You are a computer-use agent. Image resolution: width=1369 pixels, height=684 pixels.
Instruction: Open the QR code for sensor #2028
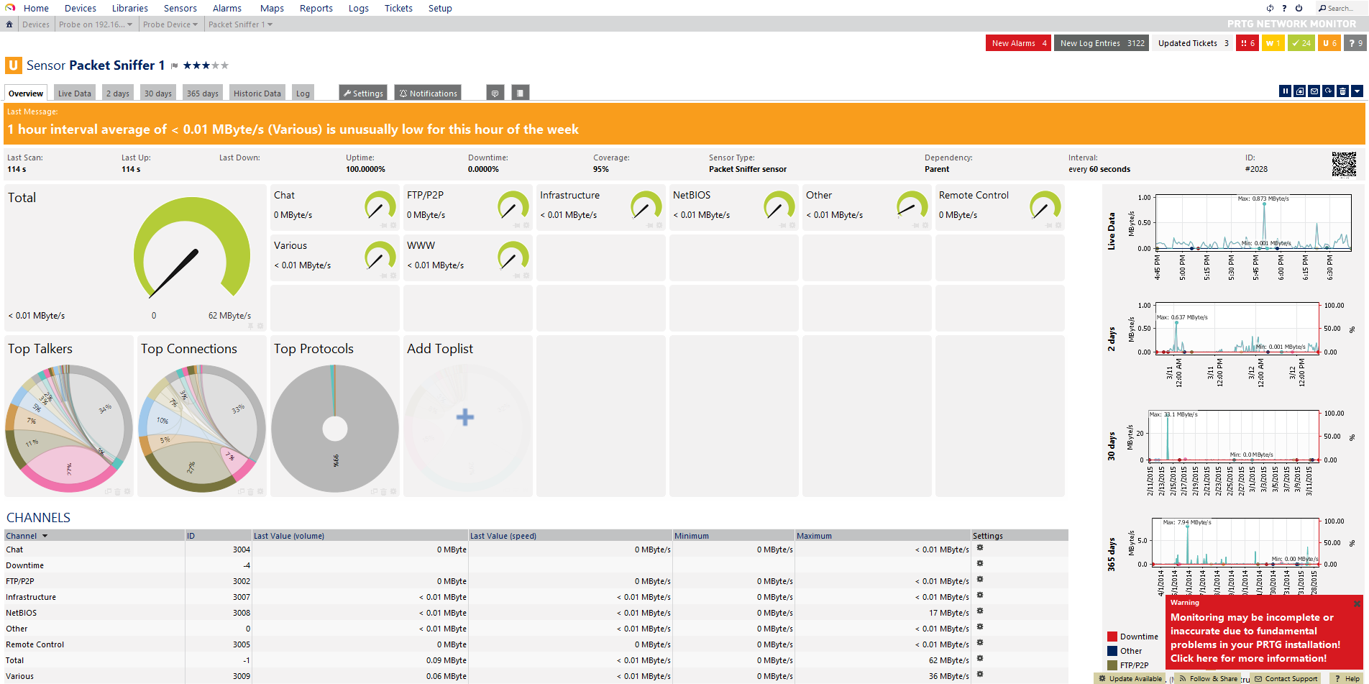click(x=1344, y=164)
